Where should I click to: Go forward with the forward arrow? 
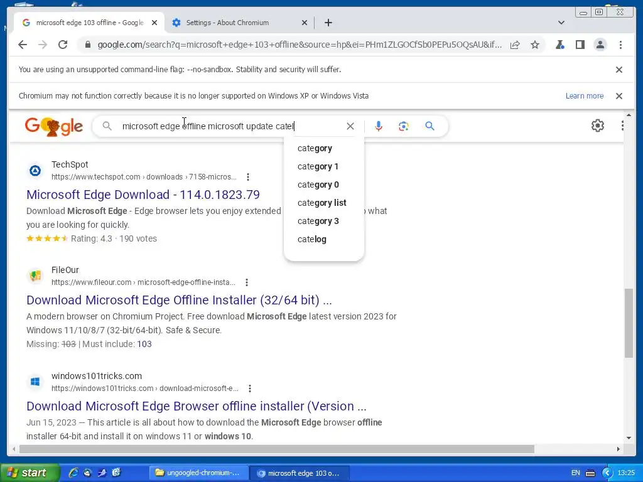(43, 45)
